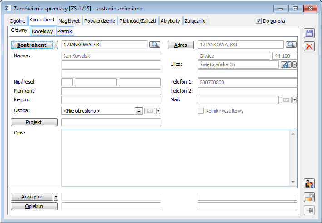Viewport: 322px width, 223px height.
Task: Click the Opiekun button
Action: [x=34, y=206]
